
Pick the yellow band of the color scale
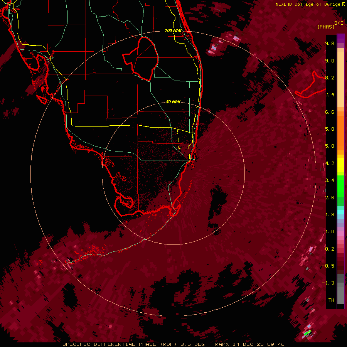coord(340,165)
